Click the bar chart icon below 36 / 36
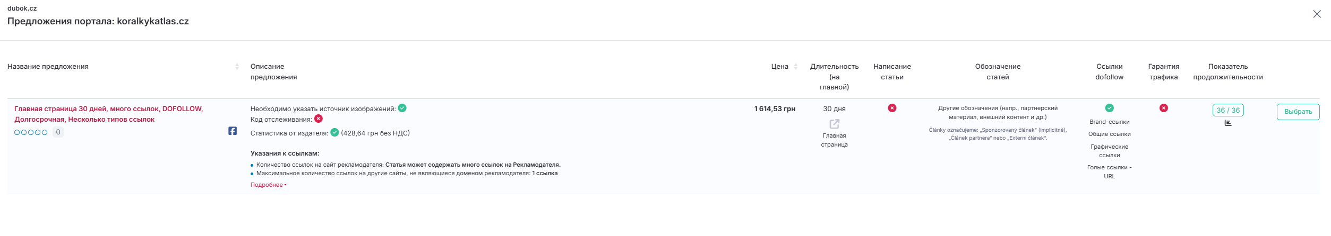The width and height of the screenshot is (1331, 236). click(x=1228, y=123)
